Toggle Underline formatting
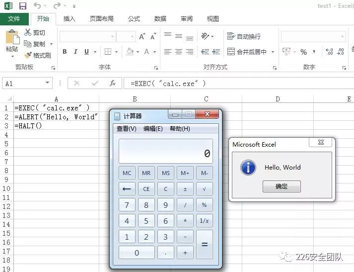This screenshot has height=272, width=354. 86,52
